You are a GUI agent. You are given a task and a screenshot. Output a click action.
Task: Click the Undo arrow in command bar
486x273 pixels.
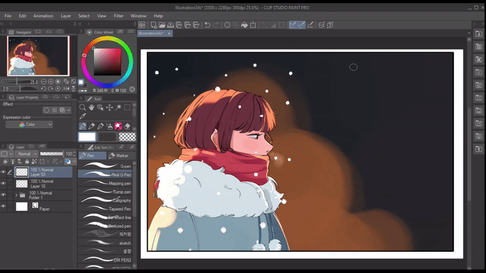coord(207,25)
